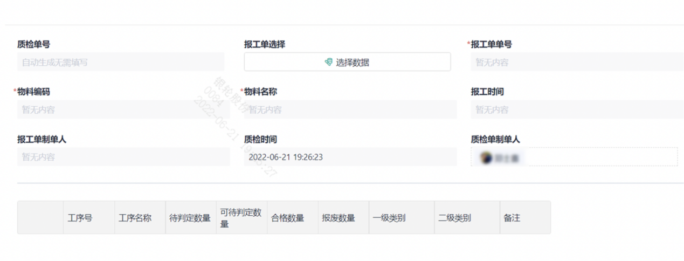This screenshot has height=261, width=684.
Task: Select the 物料编码 input field
Action: click(x=123, y=109)
